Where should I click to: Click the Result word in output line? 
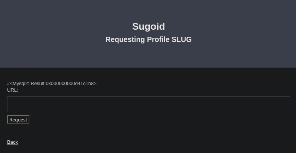[x=37, y=84]
